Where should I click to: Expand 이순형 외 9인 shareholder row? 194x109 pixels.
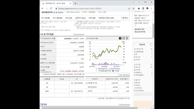tap(86, 83)
